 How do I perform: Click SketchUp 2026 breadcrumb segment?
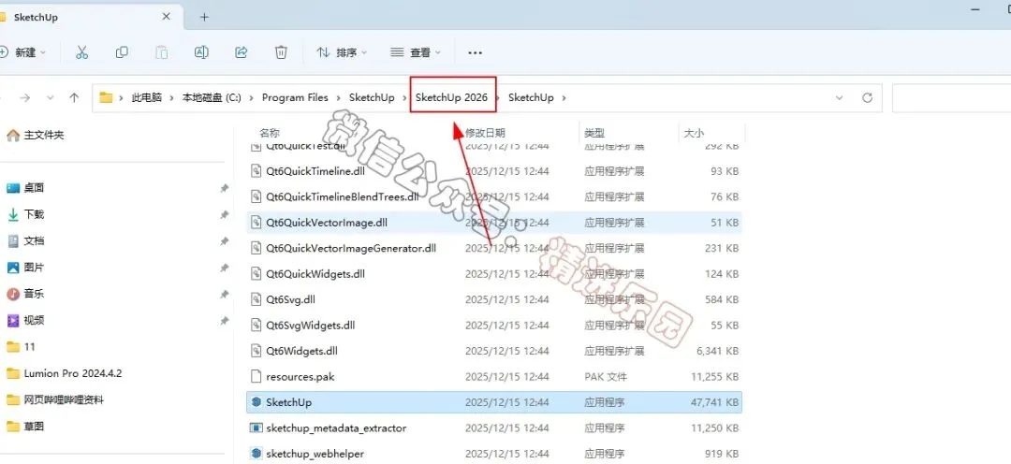click(451, 98)
